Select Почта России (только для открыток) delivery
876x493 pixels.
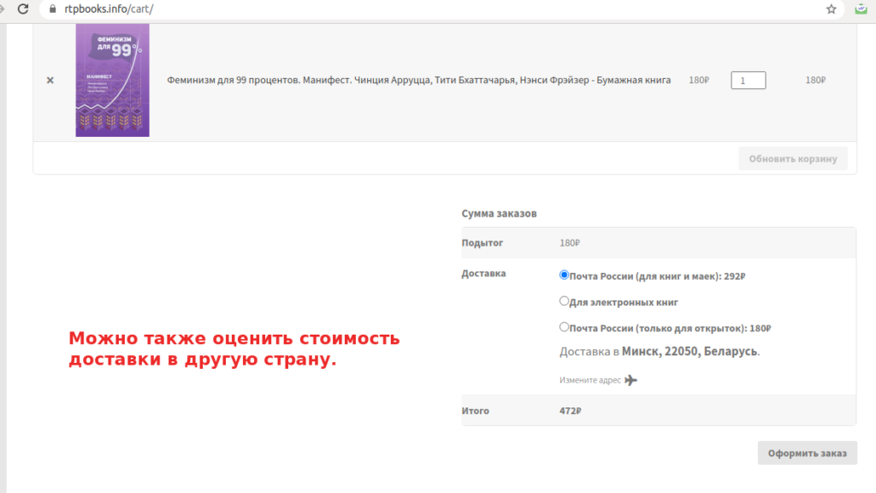tap(564, 327)
